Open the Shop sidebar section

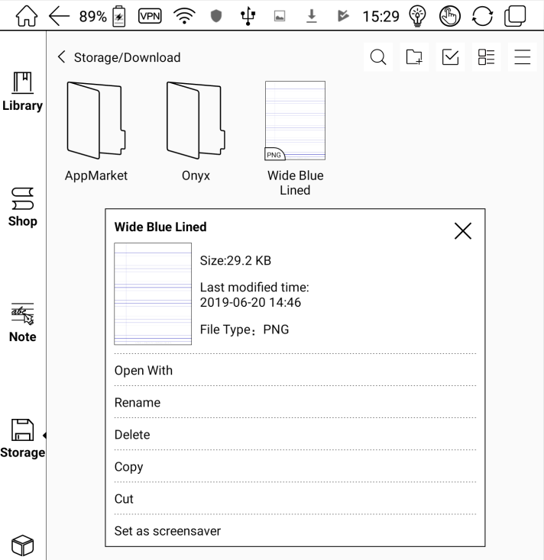coord(22,208)
